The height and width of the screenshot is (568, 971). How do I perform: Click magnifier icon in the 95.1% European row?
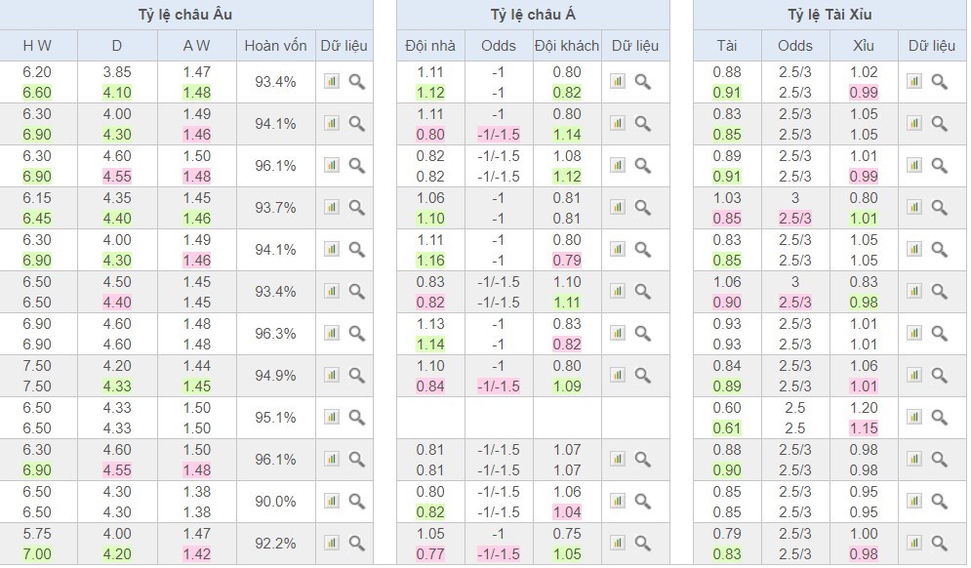tap(357, 418)
